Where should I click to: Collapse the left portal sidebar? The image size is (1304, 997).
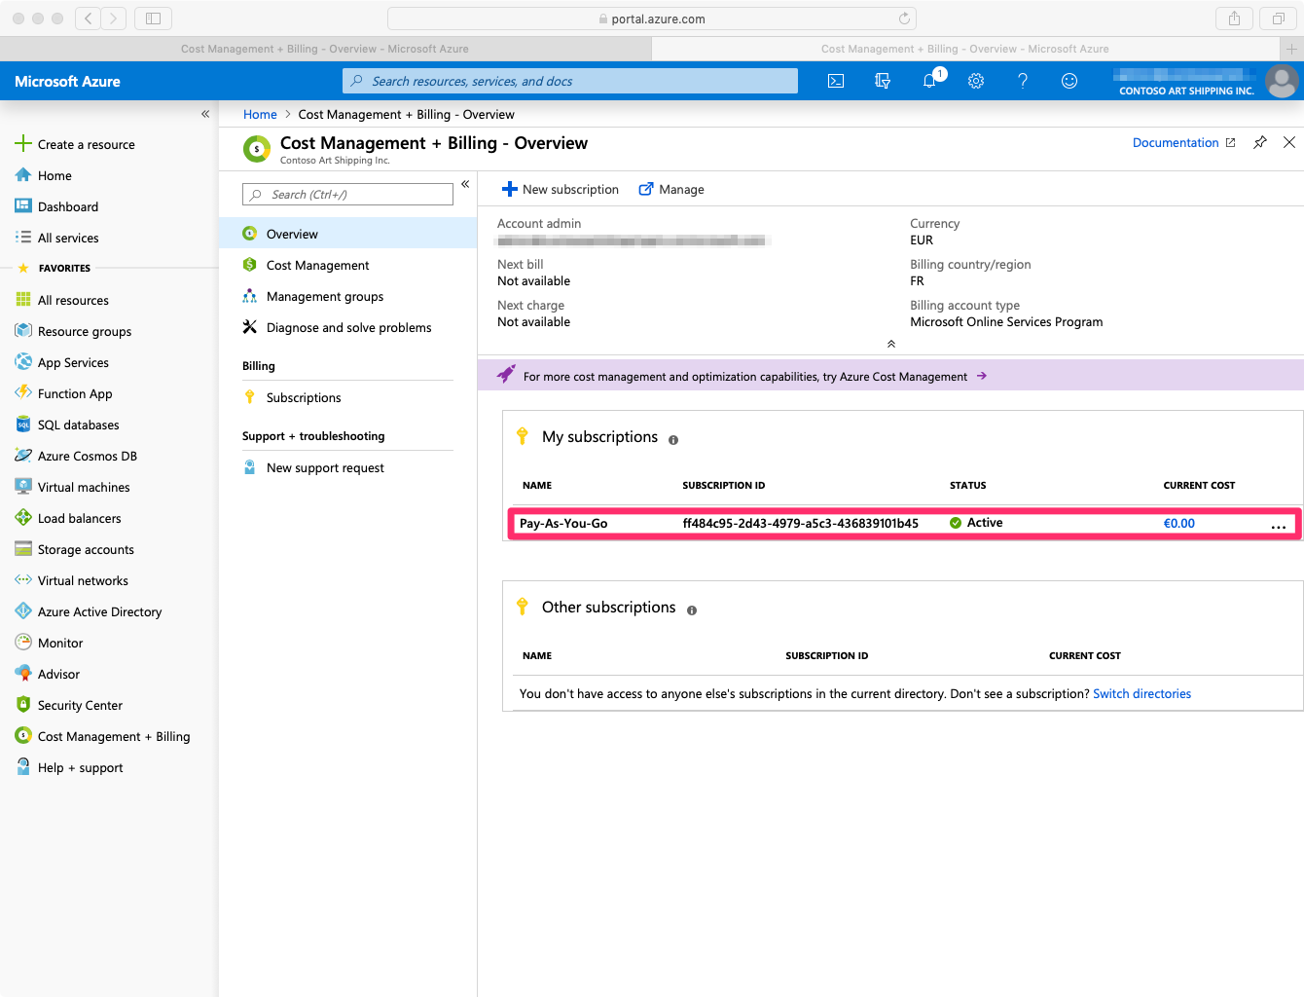click(205, 114)
